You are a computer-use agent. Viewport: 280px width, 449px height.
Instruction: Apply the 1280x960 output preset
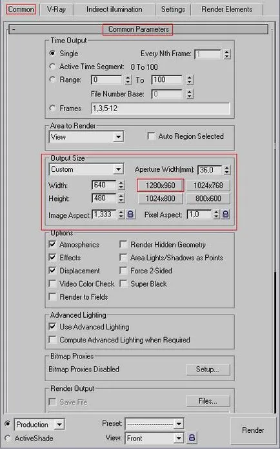pos(160,185)
